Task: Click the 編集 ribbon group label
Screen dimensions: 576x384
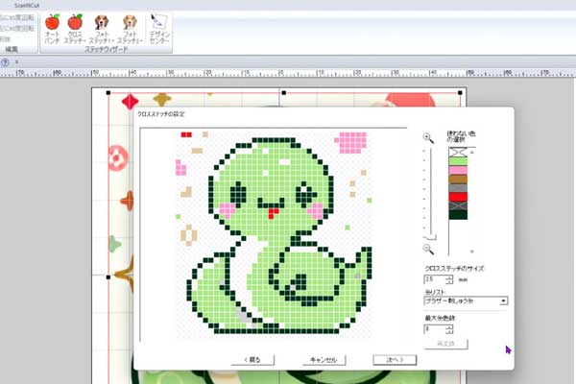Action: click(12, 48)
